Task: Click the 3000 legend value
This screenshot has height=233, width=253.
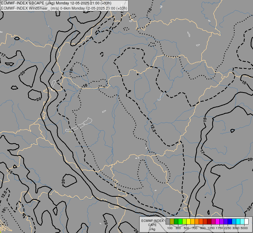Action: click(236, 228)
